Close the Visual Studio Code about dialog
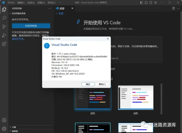Image resolution: width=182 pixels, height=133 pixels. coord(108,39)
